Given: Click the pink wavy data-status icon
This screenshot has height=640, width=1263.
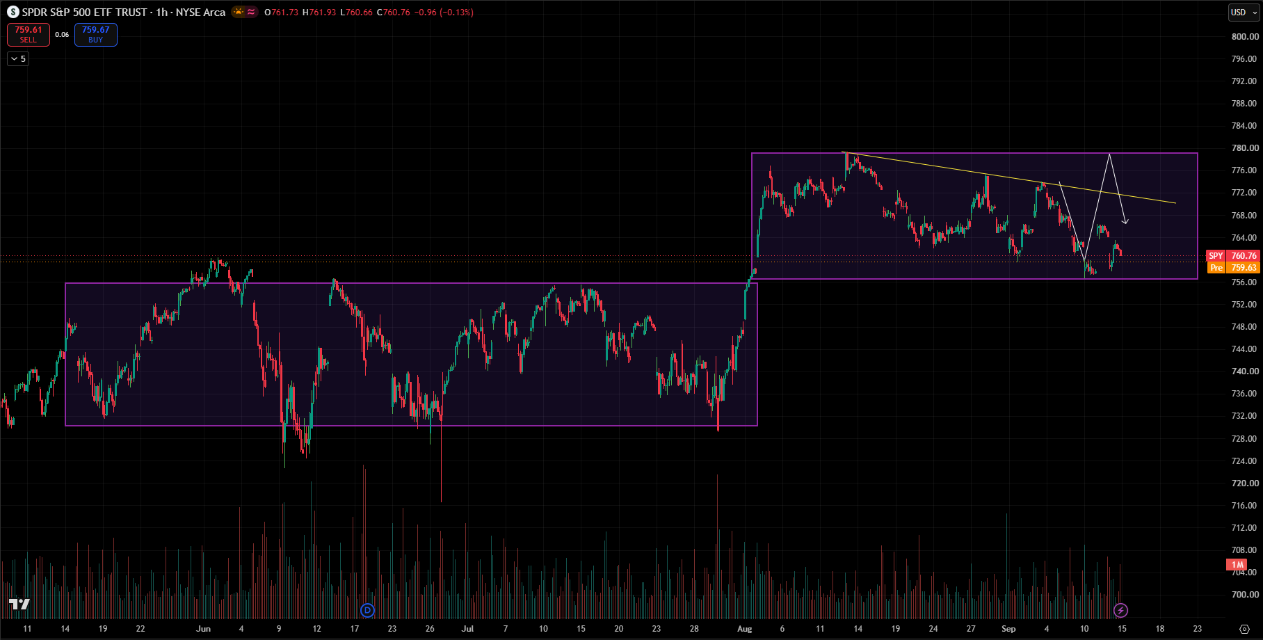Looking at the screenshot, I should (251, 12).
